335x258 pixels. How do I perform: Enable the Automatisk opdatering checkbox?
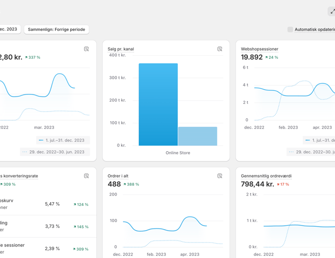click(x=290, y=29)
